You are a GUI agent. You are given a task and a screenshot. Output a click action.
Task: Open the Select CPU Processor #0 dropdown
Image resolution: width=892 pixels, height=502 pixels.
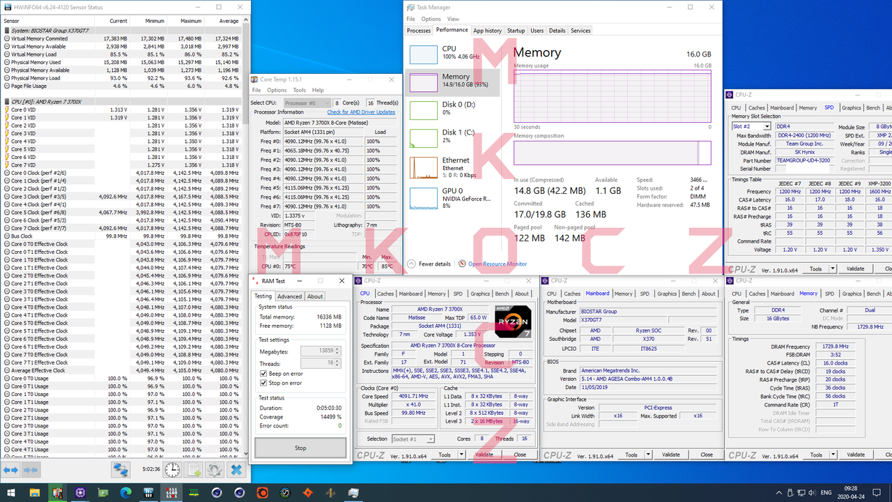click(307, 102)
